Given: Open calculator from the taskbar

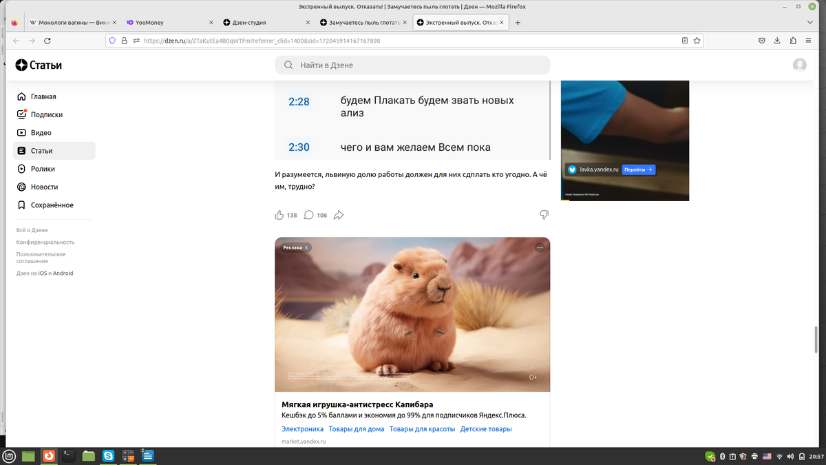Looking at the screenshot, I should point(128,455).
